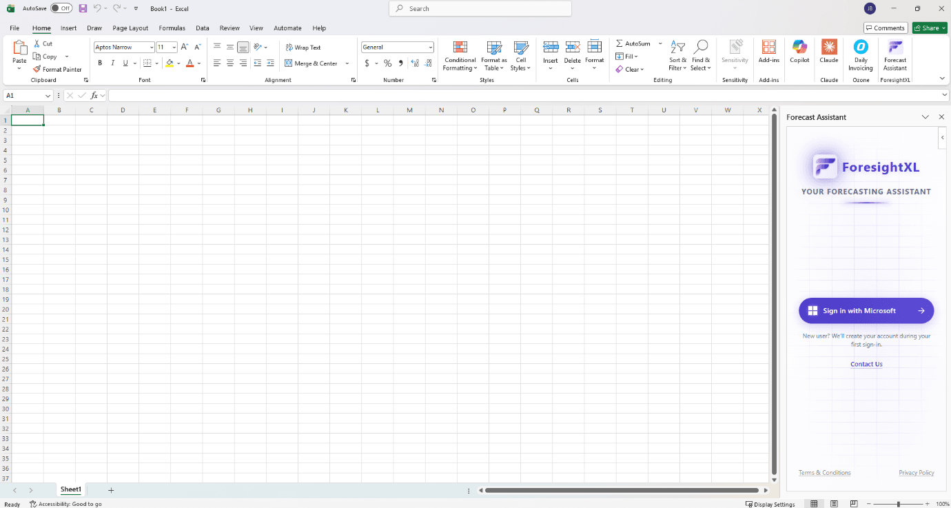Click the Forecast Assistant ribbon icon
The width and height of the screenshot is (951, 508).
894,48
